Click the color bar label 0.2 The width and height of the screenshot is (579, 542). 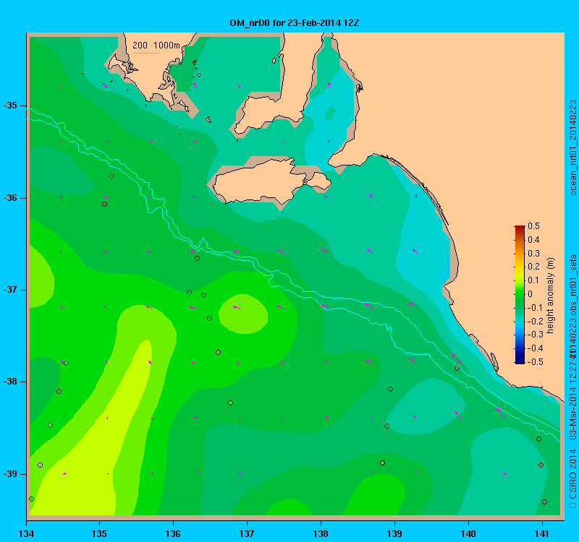tap(533, 267)
